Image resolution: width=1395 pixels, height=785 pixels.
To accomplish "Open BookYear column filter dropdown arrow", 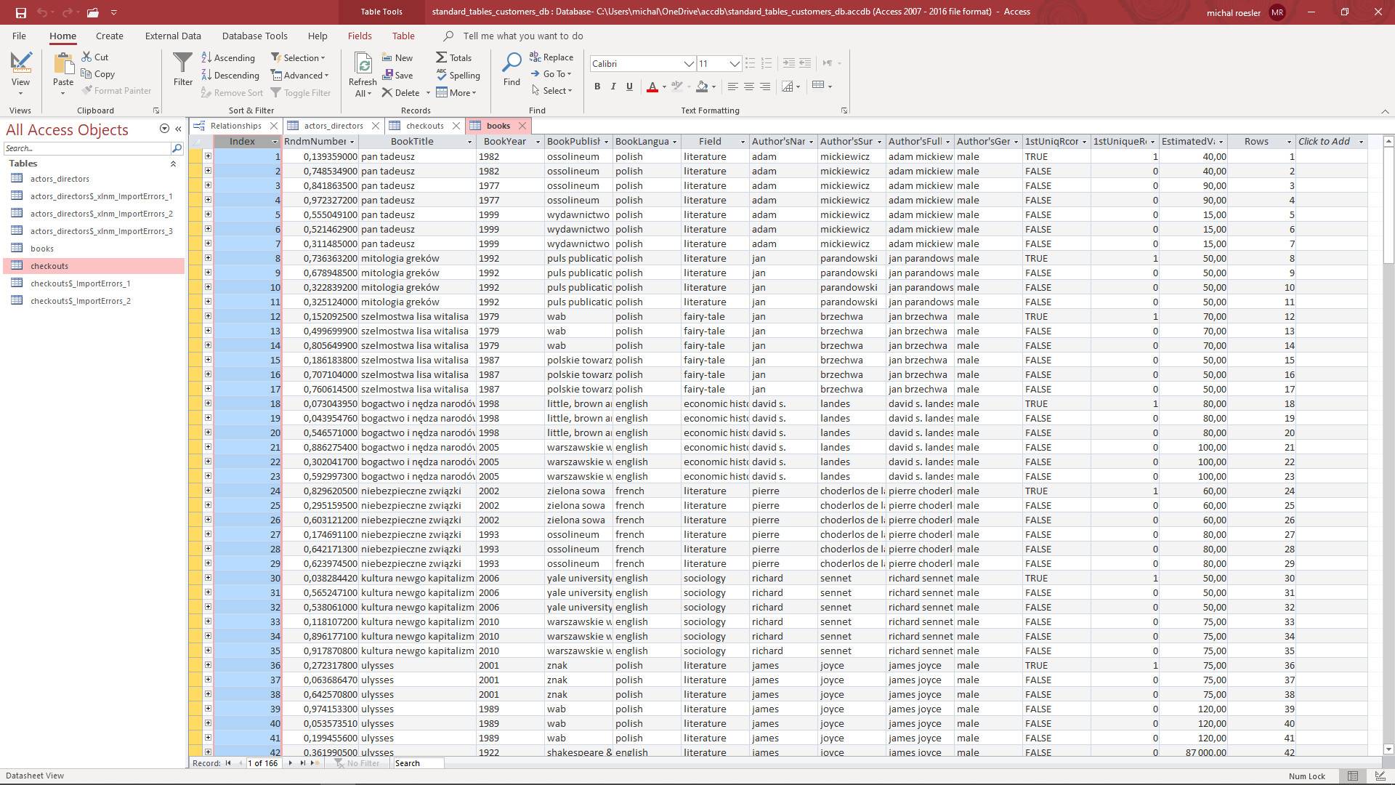I will (538, 142).
